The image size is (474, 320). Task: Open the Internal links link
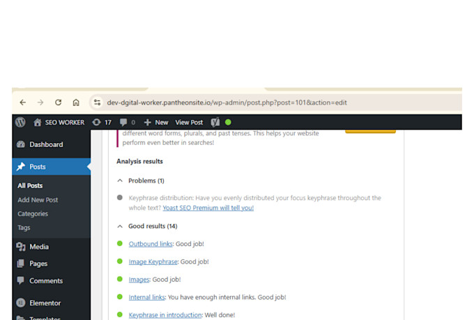(146, 297)
